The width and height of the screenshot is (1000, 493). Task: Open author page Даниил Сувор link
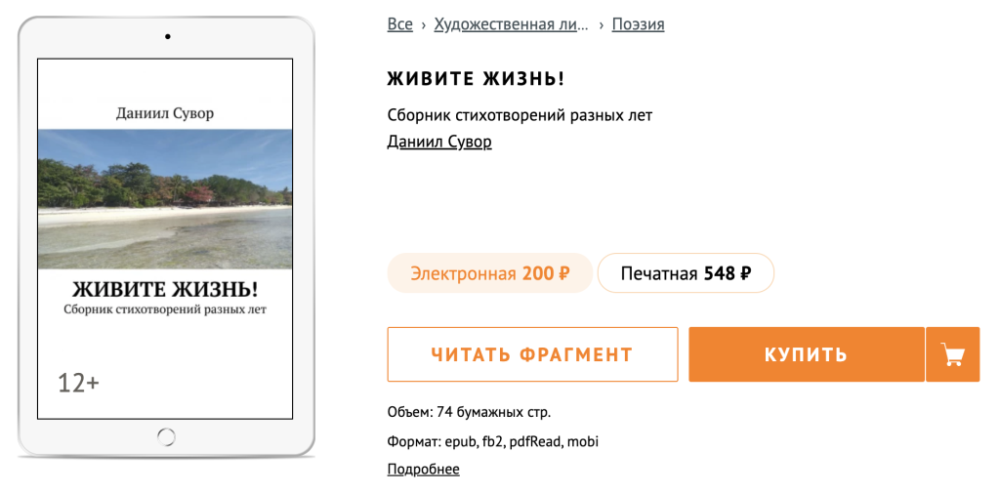click(439, 143)
